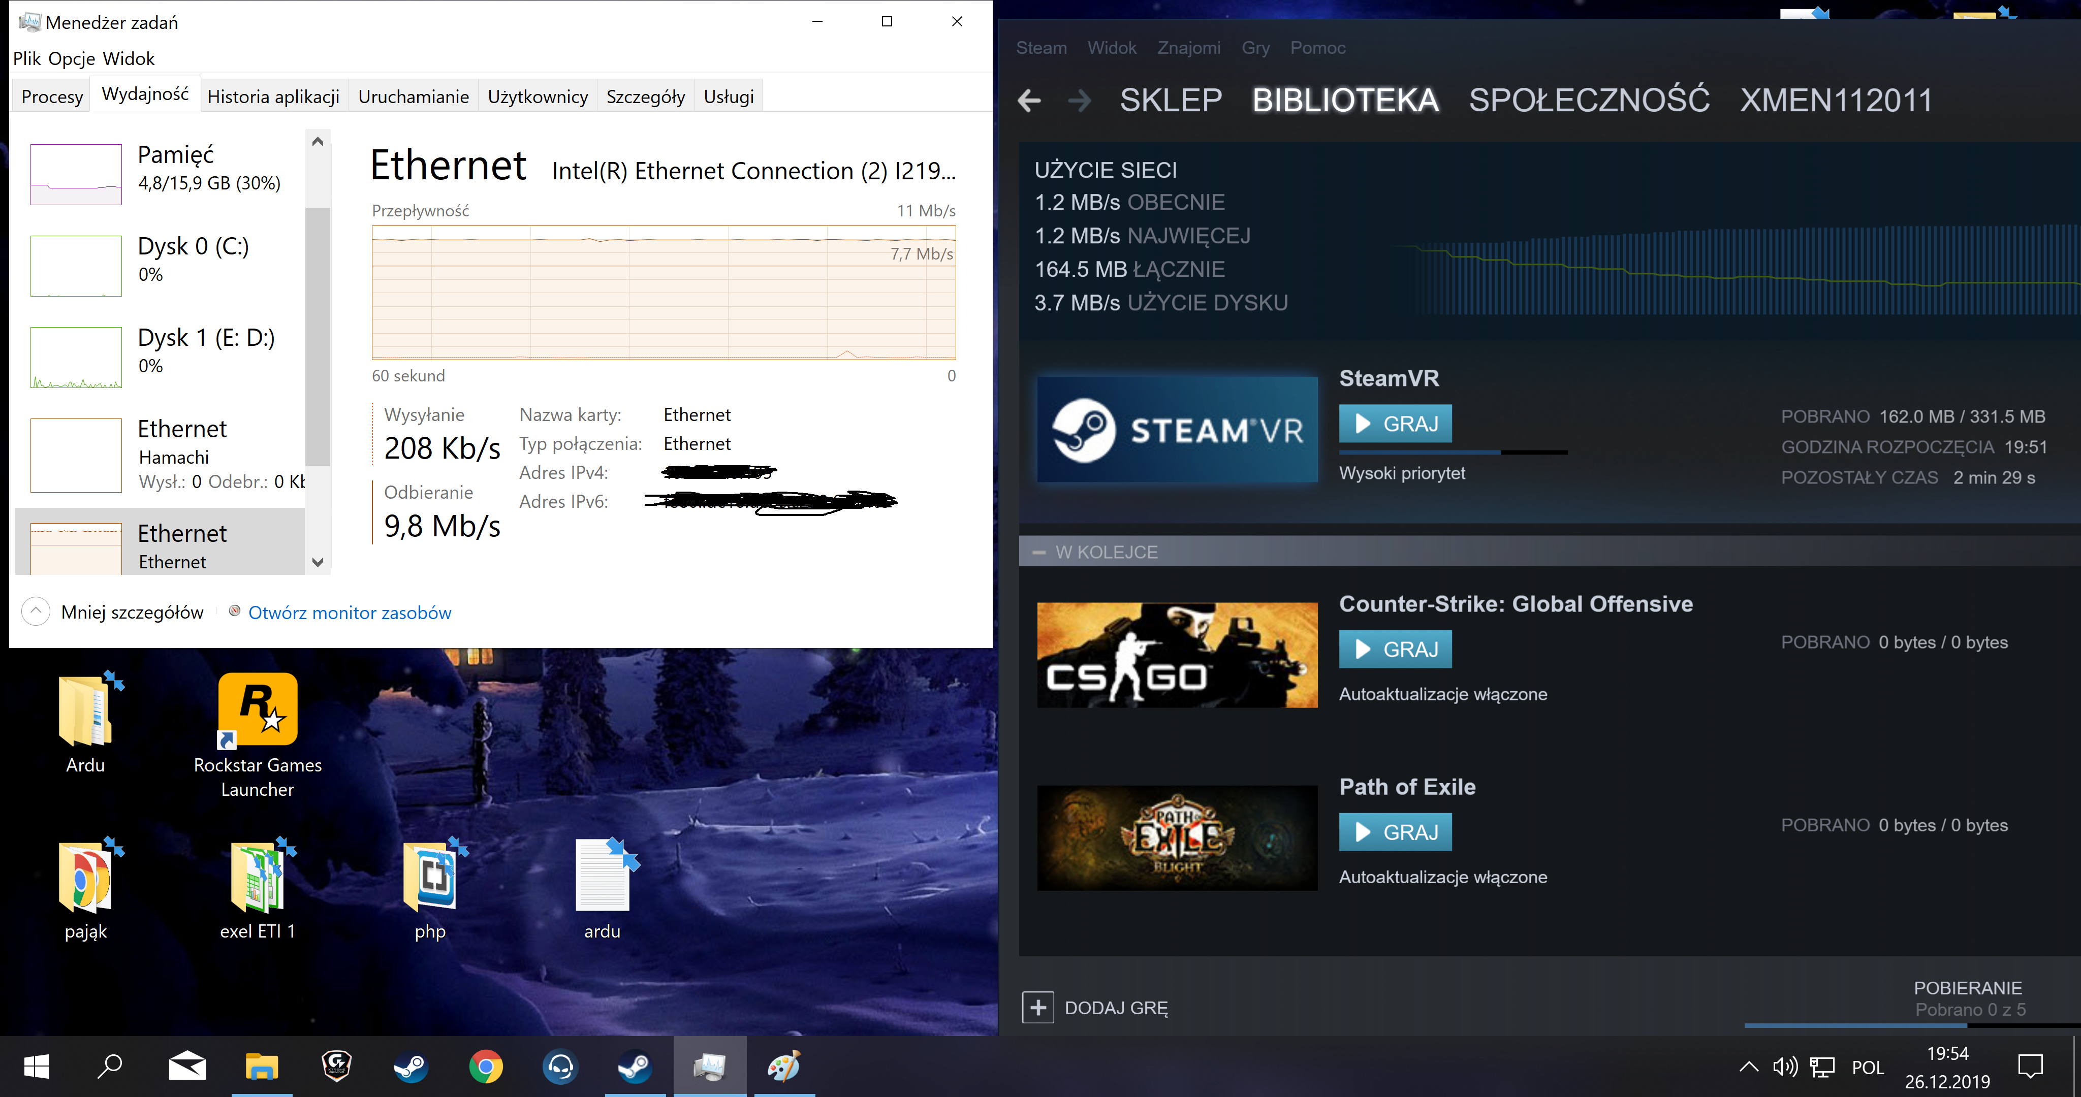
Task: Open the pająk desktop folder
Action: point(86,889)
